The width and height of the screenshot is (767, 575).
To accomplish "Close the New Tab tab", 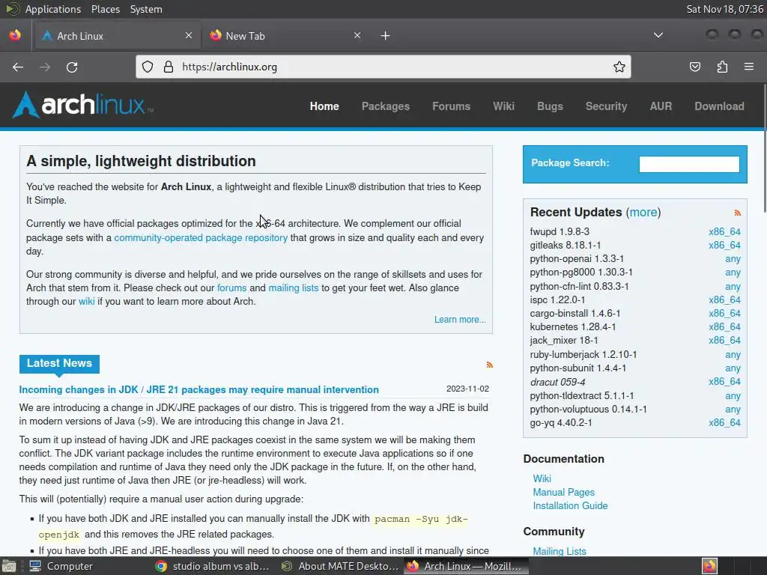I will click(x=357, y=35).
